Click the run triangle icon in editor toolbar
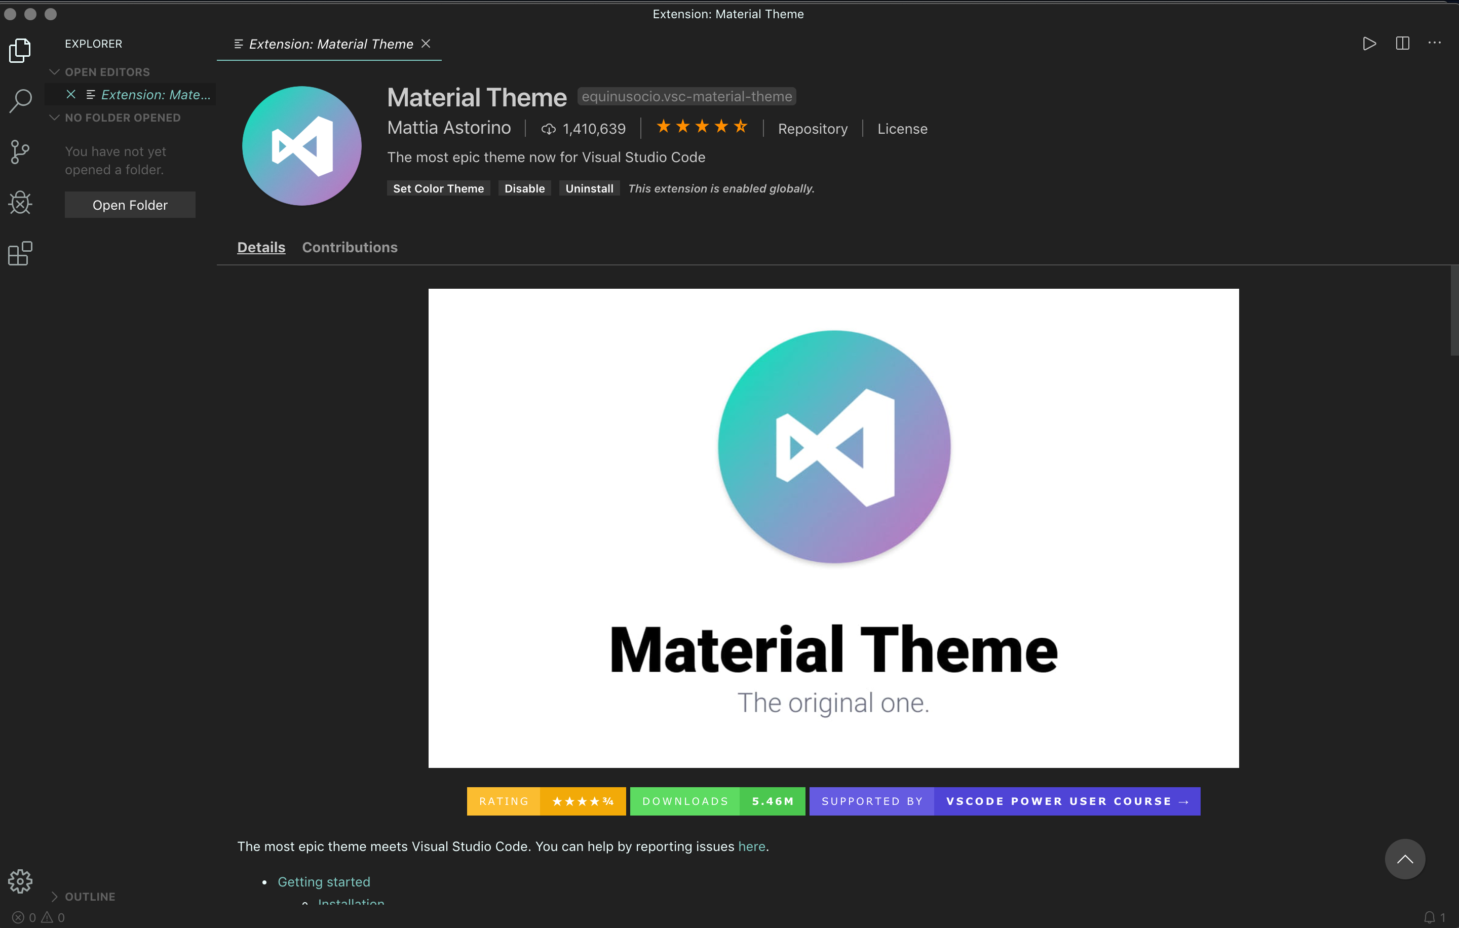Screen dimensions: 1459x928 (1369, 44)
